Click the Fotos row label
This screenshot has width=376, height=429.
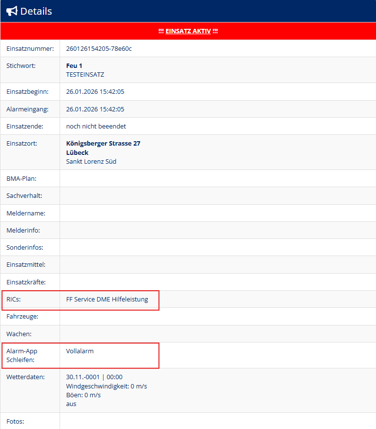pos(15,421)
